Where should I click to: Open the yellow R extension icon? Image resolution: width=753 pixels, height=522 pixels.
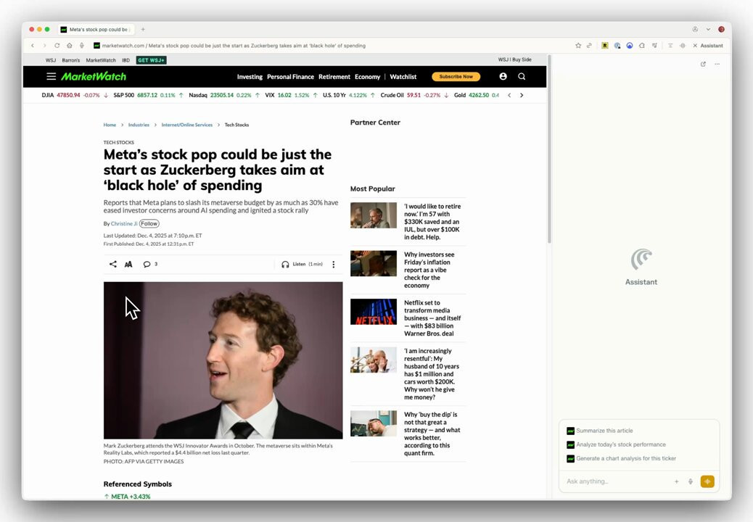pyautogui.click(x=604, y=46)
